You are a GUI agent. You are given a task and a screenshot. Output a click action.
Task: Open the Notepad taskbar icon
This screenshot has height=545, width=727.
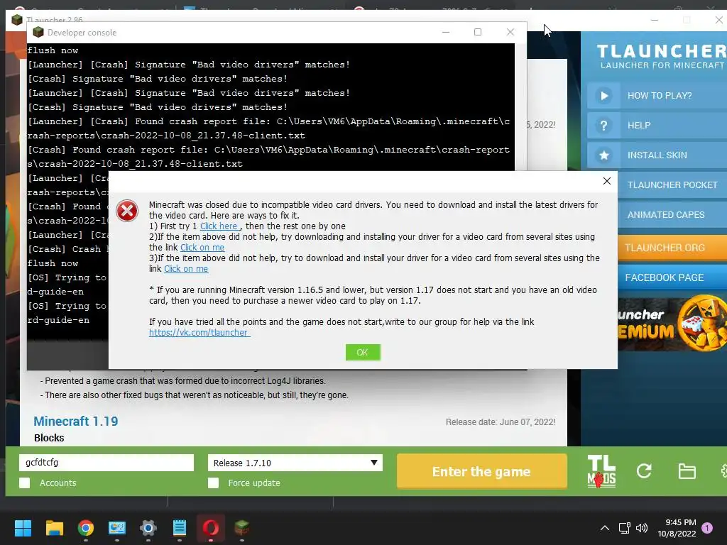click(180, 528)
